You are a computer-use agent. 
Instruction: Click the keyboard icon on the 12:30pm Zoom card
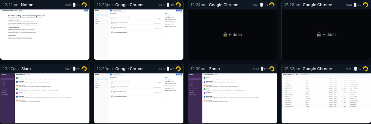(253, 69)
